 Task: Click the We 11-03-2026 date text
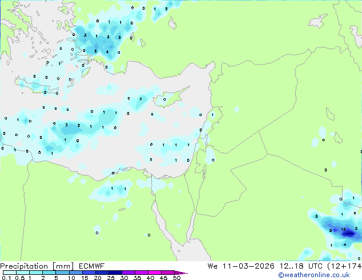click(241, 266)
